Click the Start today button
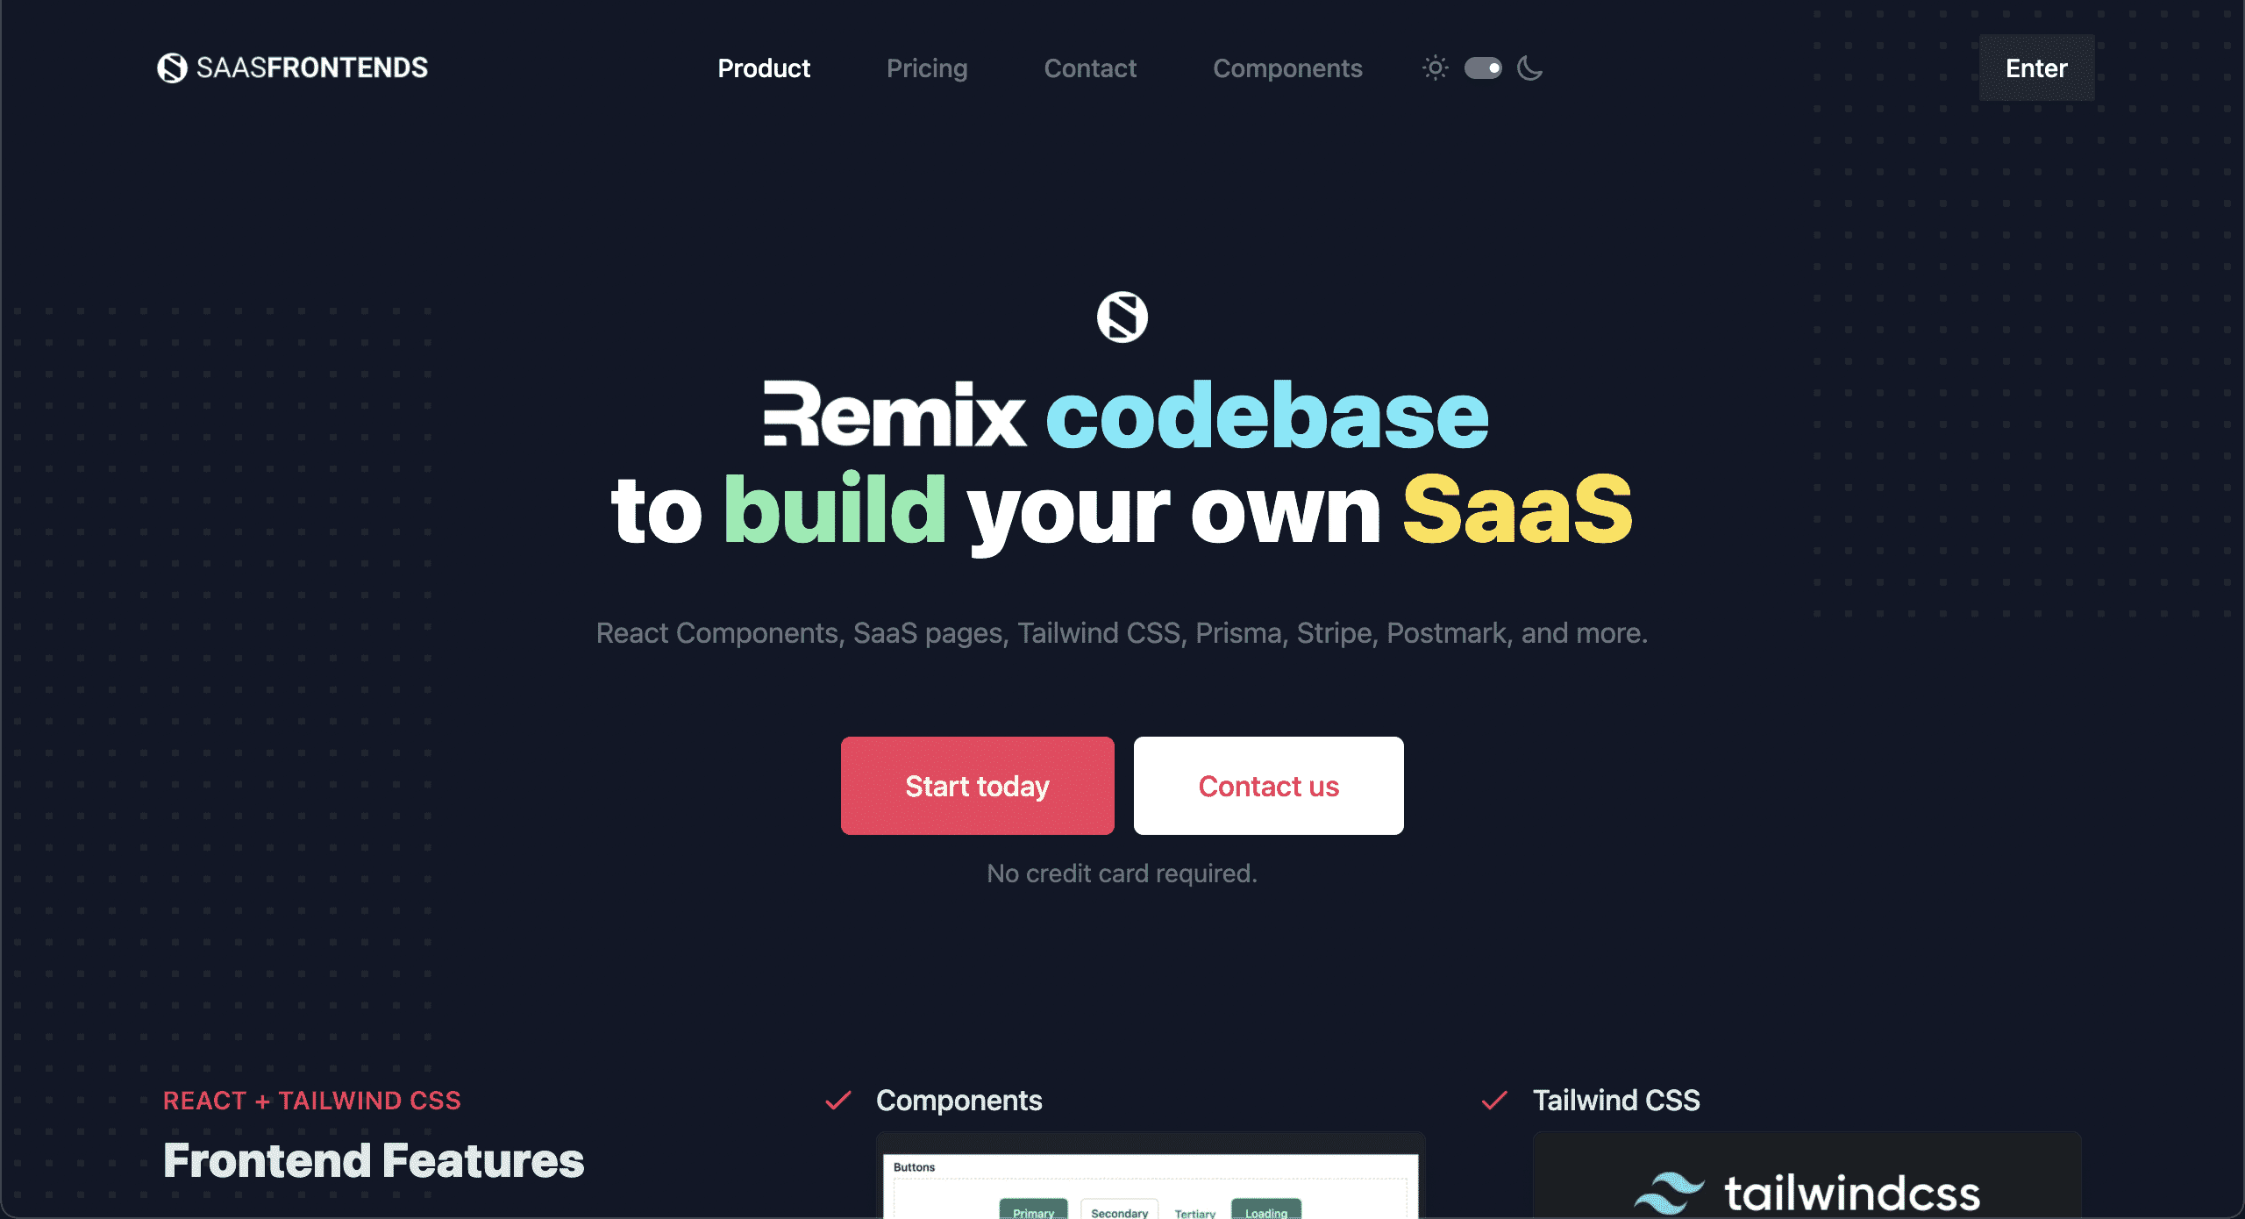The image size is (2245, 1219). 978,786
